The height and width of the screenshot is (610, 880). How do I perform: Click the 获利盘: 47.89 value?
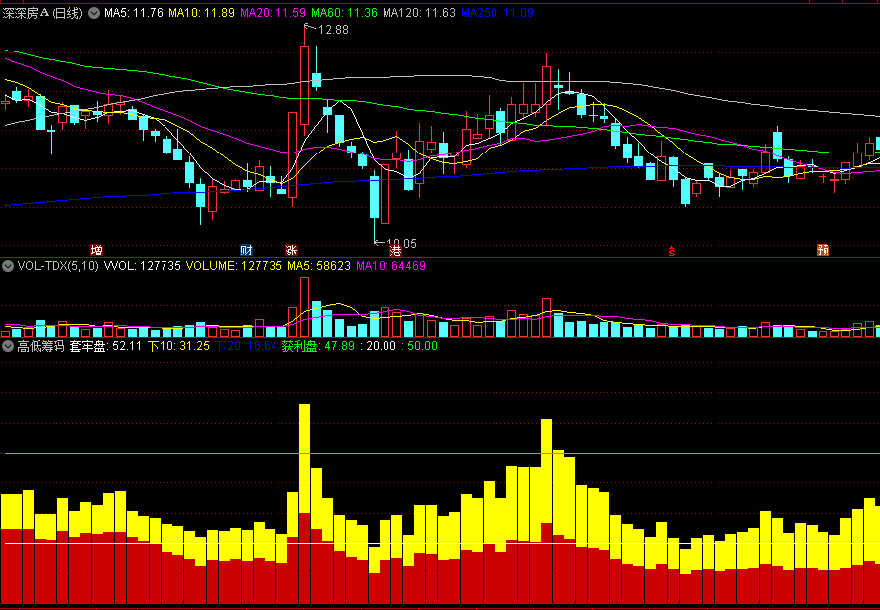(318, 346)
